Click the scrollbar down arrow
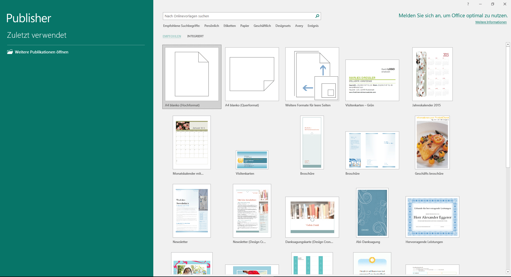This screenshot has height=277, width=511. click(508, 272)
